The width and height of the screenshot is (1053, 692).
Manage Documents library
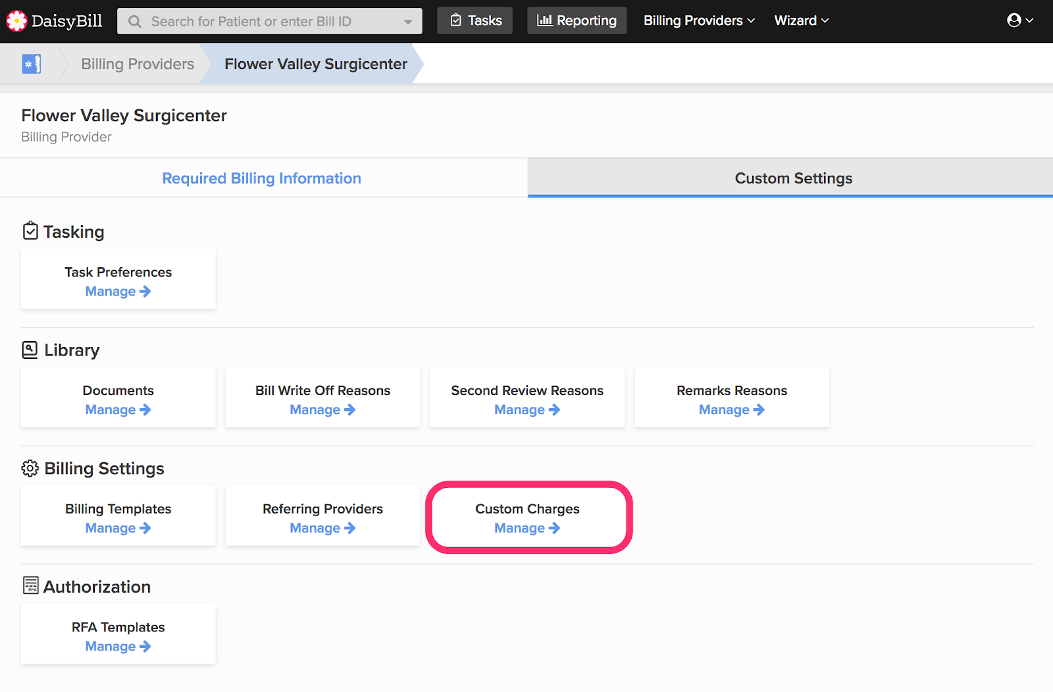tap(118, 410)
